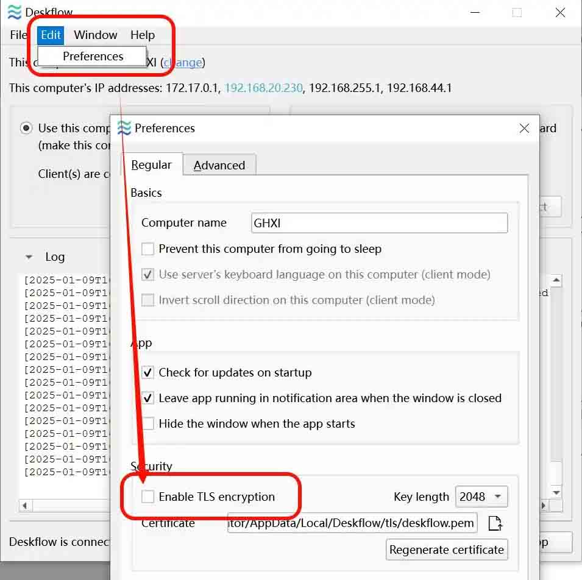Click the change computer name link

pyautogui.click(x=183, y=62)
